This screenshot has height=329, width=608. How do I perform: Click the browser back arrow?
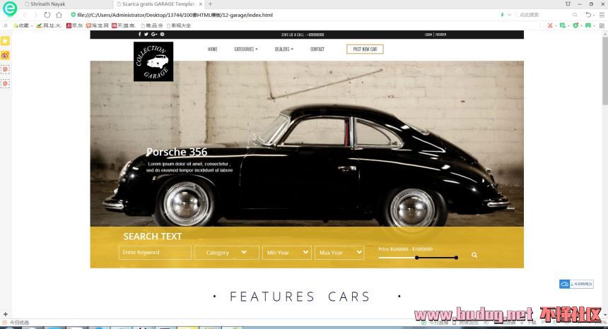click(25, 15)
